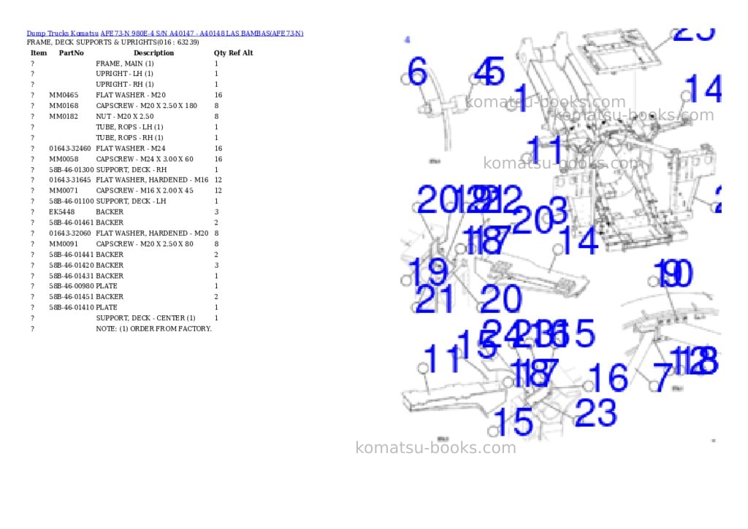Viewport: 748px width, 529px height.
Task: Click part number 58B-46-01420
Action: coord(72,266)
